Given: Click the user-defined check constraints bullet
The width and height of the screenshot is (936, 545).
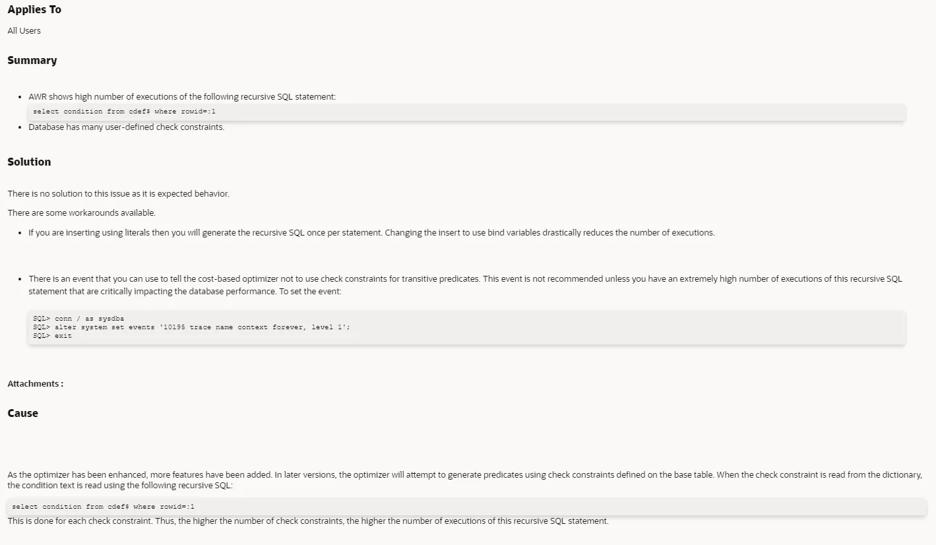Looking at the screenshot, I should point(127,127).
